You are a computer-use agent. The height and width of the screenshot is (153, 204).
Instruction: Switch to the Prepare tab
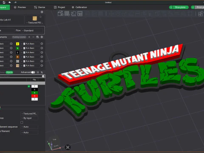tap(5, 7)
